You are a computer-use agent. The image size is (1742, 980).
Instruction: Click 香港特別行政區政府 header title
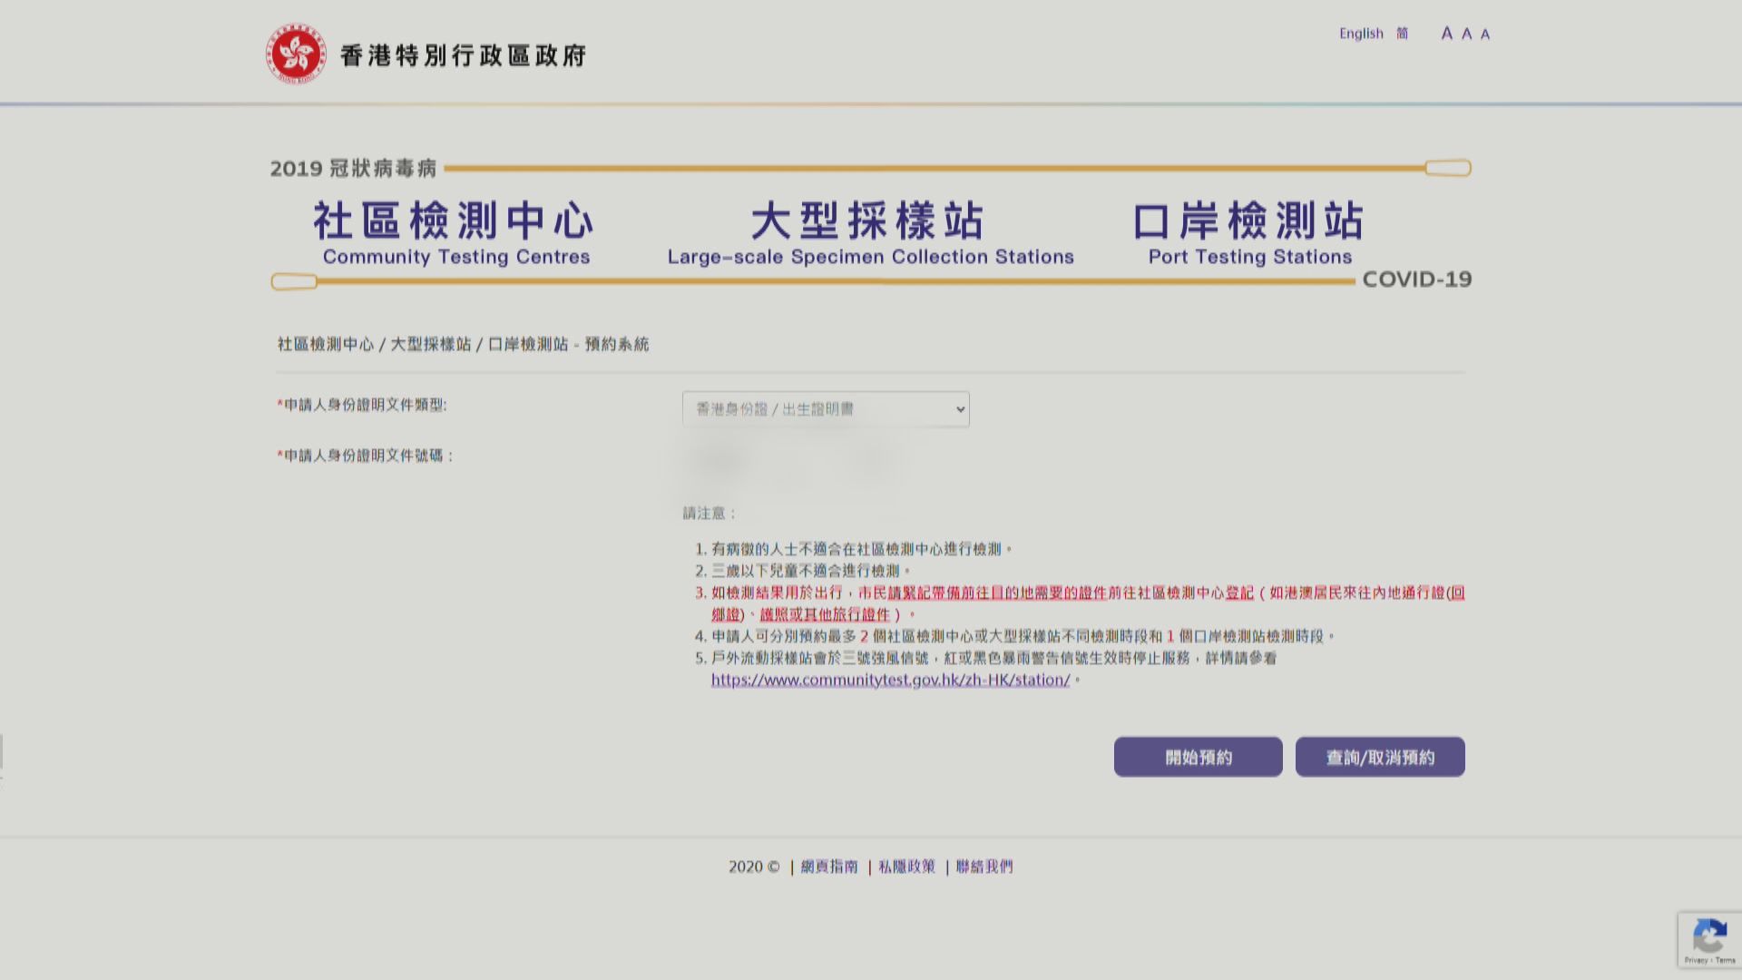pos(463,55)
